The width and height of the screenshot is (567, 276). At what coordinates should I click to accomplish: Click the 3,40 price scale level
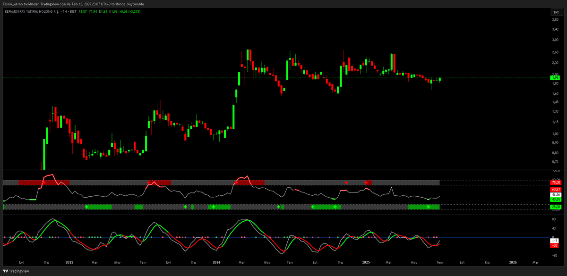[x=555, y=29]
